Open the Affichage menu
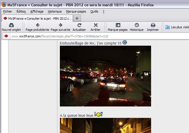The width and height of the screenshot is (189, 133). 37,11
